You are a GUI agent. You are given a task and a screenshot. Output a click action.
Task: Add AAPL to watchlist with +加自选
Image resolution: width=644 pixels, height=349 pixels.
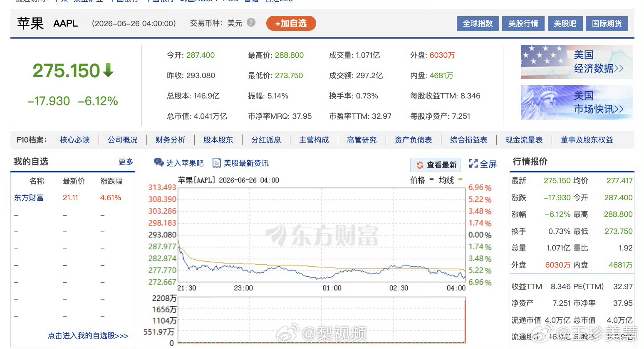click(291, 23)
